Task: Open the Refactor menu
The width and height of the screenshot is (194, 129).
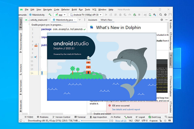Action: (x=65, y=10)
